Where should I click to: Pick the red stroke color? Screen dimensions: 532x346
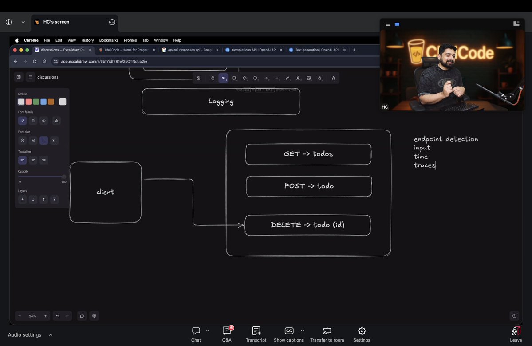(28, 102)
